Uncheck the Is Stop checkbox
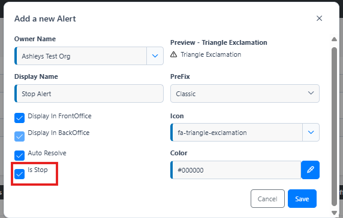 coord(19,174)
